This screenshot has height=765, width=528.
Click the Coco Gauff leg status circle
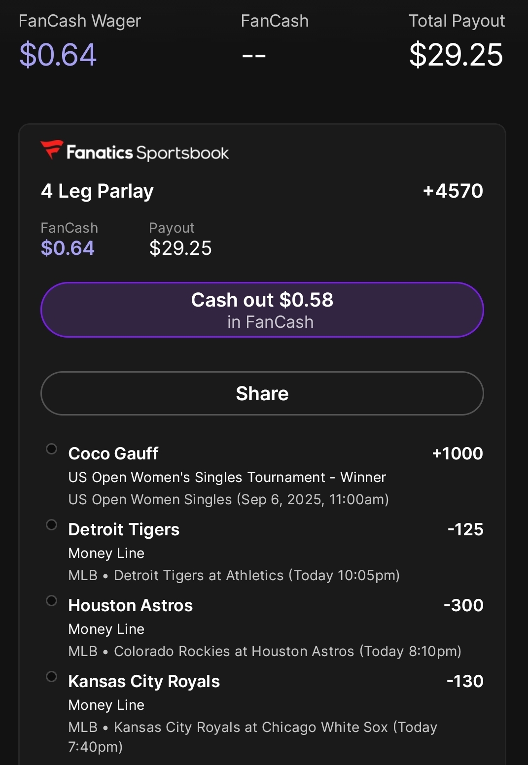51,449
